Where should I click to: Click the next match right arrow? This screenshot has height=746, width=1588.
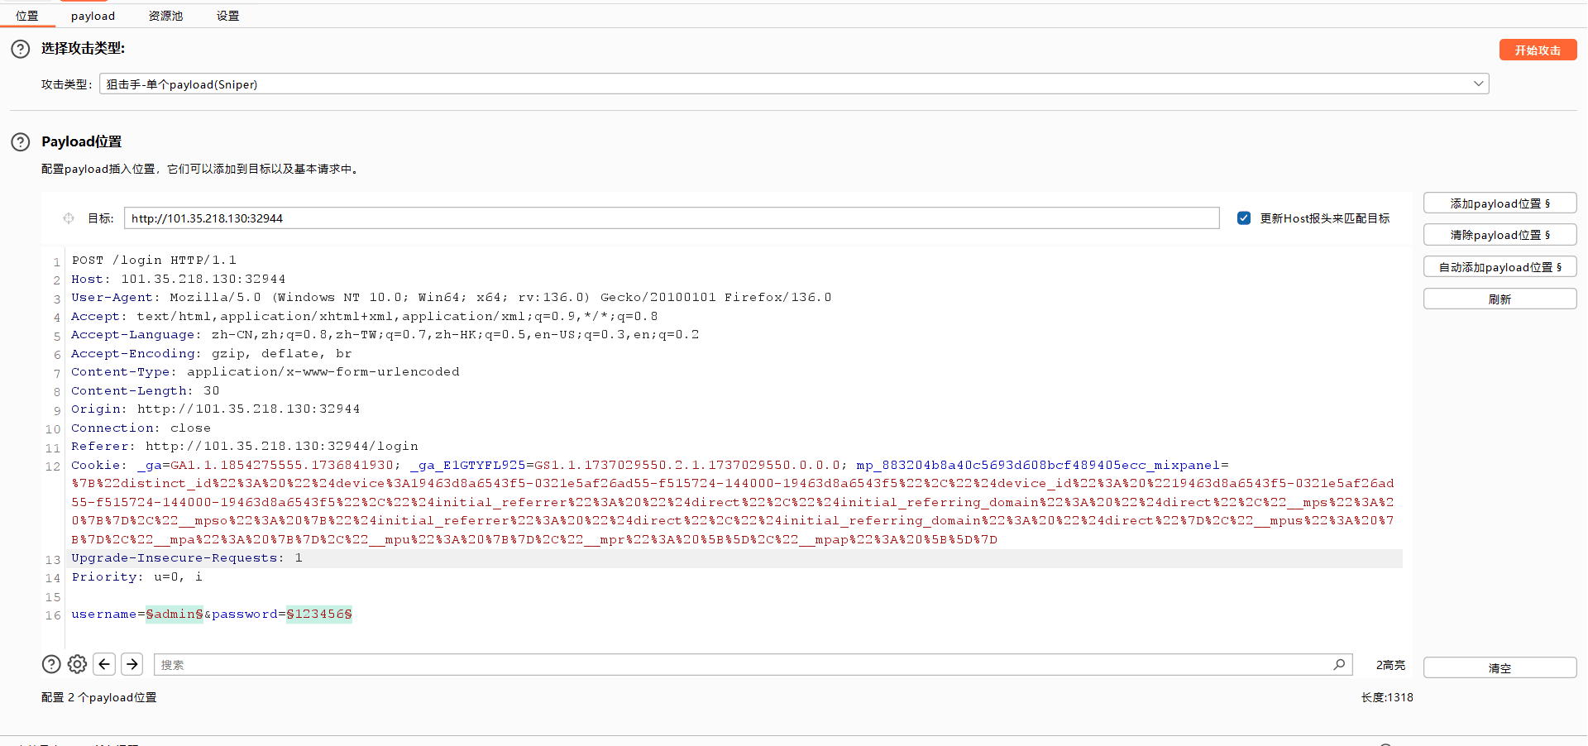132,664
